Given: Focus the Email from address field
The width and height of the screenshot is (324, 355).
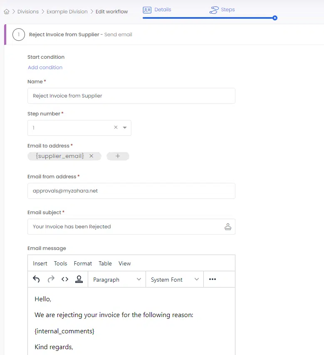Looking at the screenshot, I should click(131, 191).
